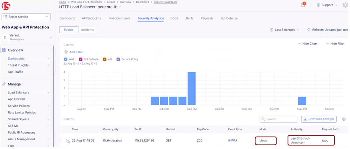Click the Add Filter funnel icon
This screenshot has width=350, height=149.
(x=66, y=52)
